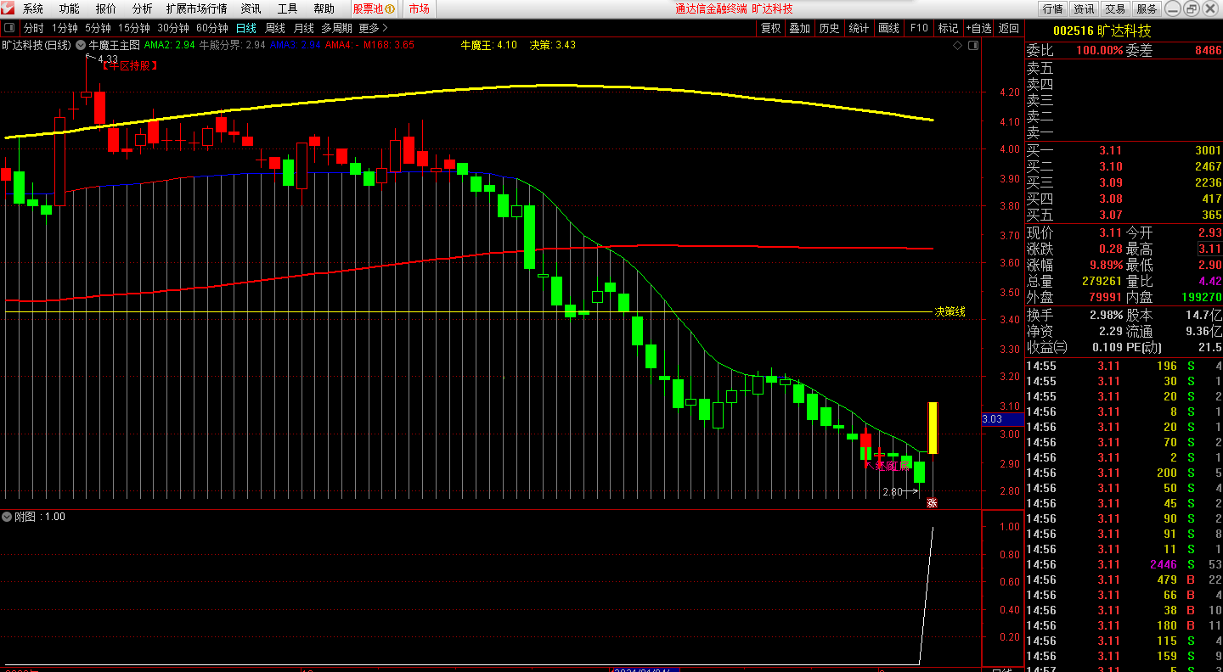Select the 日线 daily period
The height and width of the screenshot is (672, 1223).
click(x=246, y=28)
